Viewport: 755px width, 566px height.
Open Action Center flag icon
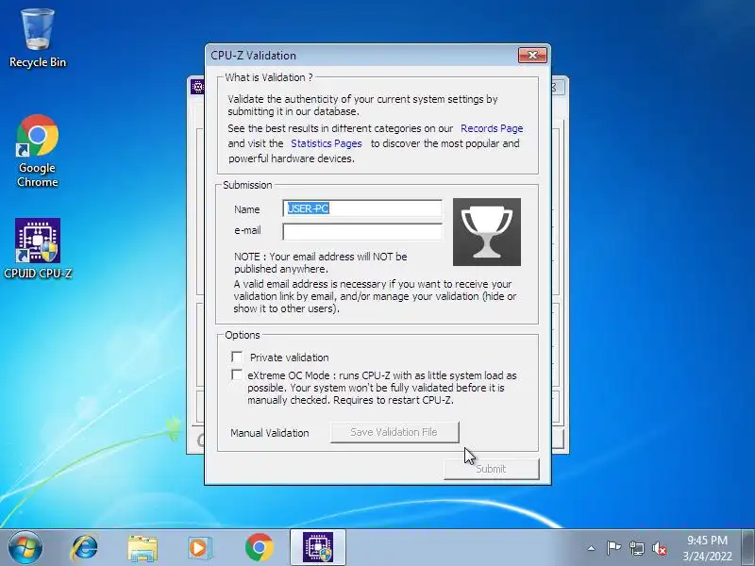pyautogui.click(x=613, y=548)
